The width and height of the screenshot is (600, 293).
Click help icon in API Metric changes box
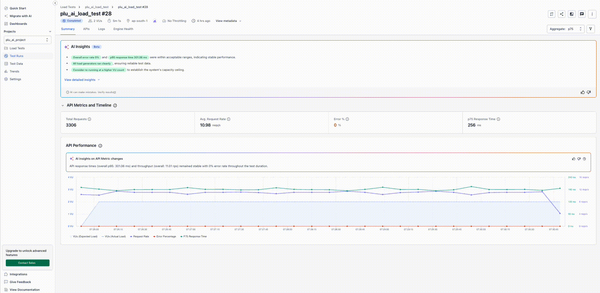[x=584, y=159]
